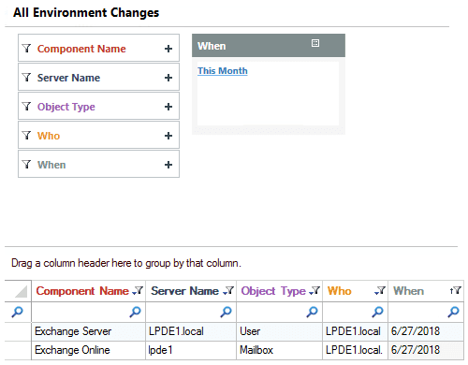Expand the Object Type filter plus sign
This screenshot has width=468, height=365.
[x=168, y=107]
